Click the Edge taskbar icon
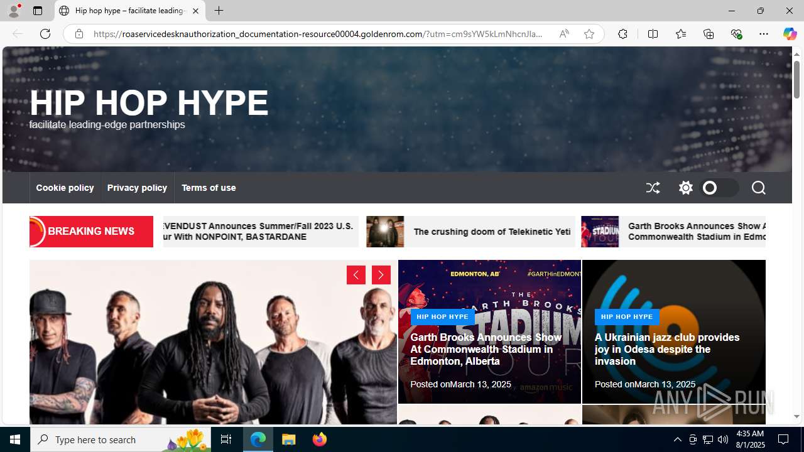The image size is (804, 452). tap(258, 439)
